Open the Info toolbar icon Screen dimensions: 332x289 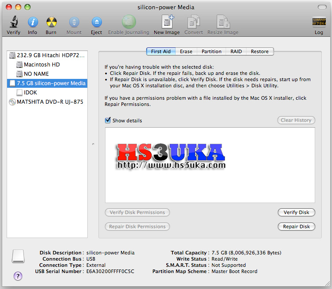click(x=33, y=22)
